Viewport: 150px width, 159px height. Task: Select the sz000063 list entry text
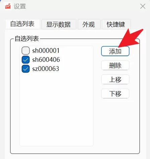point(46,69)
